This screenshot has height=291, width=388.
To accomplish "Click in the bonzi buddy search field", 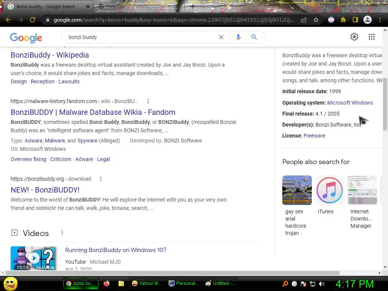I will (x=141, y=37).
